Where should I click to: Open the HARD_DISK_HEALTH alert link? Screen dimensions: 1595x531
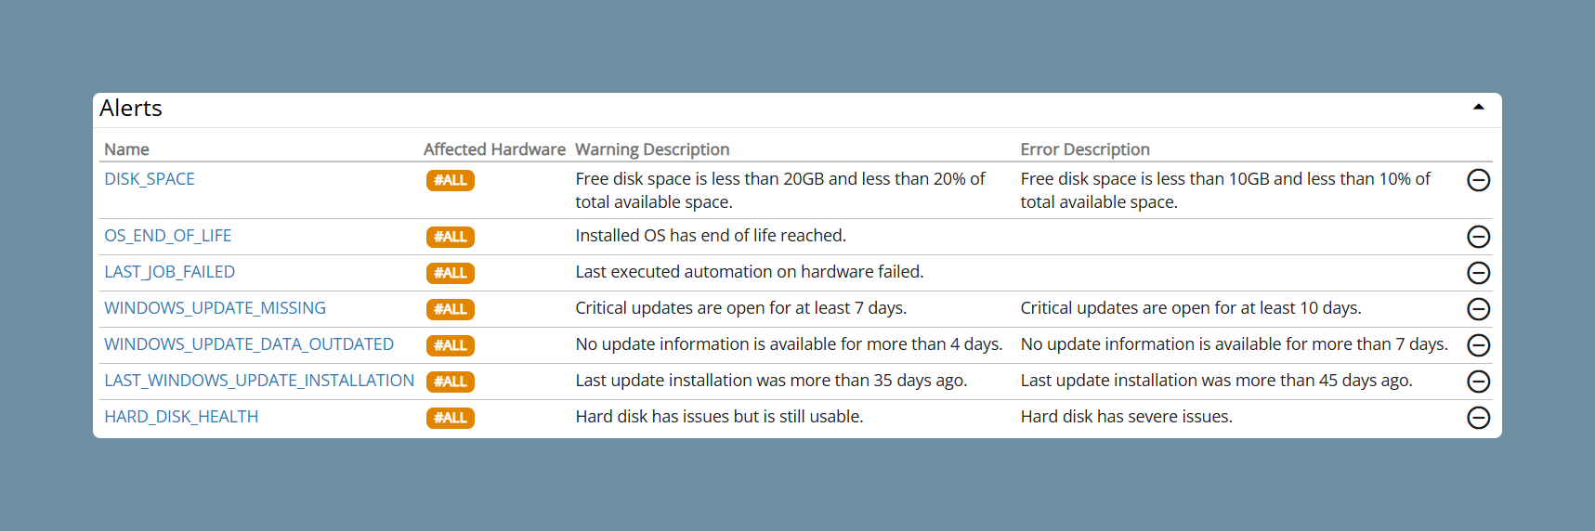tap(181, 417)
